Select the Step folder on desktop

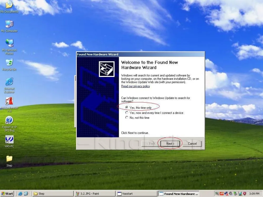(x=9, y=161)
